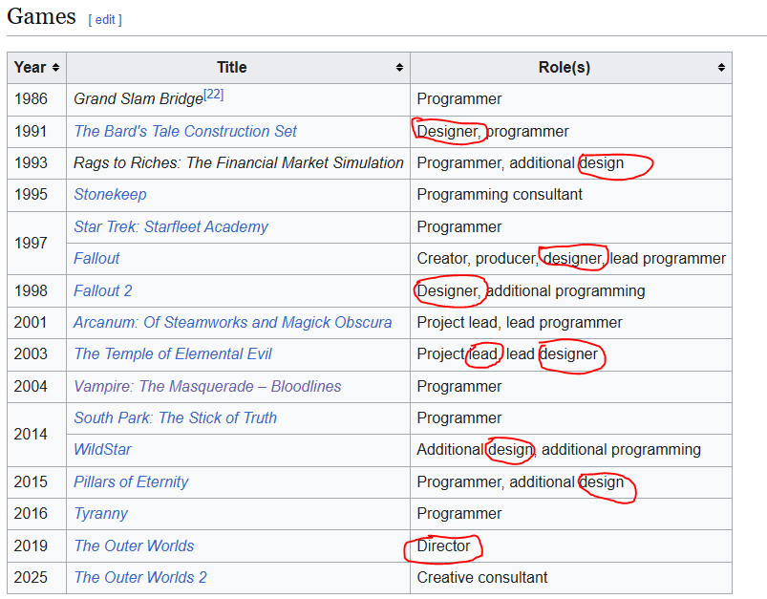Click Programmer role in Grand Slam Bridge row

(458, 98)
